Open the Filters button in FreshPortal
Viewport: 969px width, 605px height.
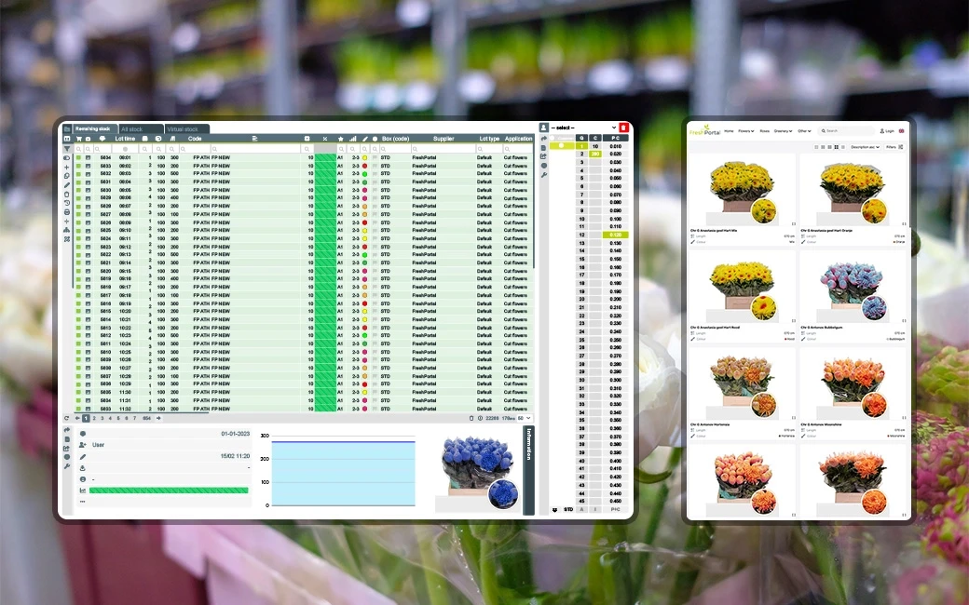pyautogui.click(x=894, y=147)
